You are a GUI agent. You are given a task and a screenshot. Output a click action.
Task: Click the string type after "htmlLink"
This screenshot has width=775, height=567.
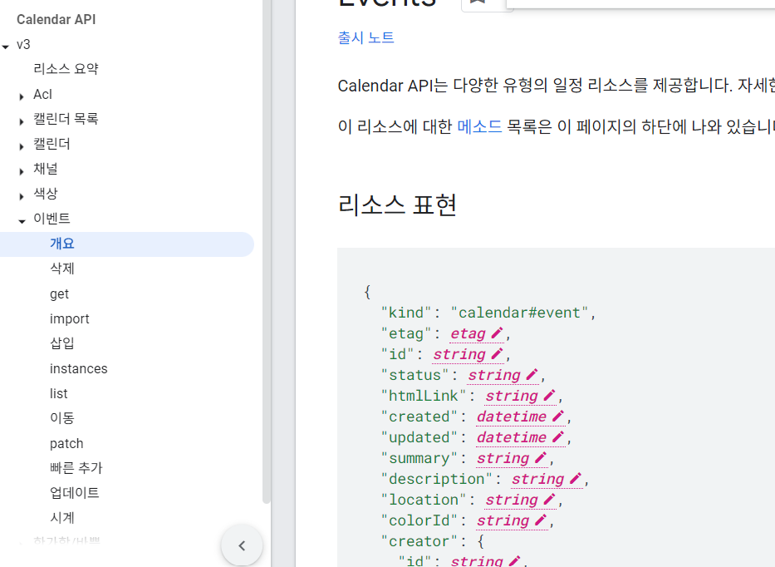512,397
